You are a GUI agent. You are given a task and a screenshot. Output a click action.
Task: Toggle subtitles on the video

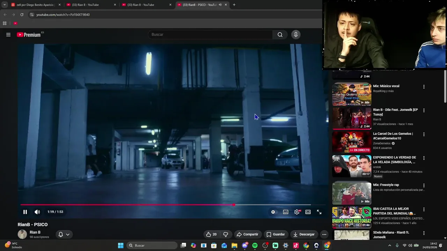[286, 212]
